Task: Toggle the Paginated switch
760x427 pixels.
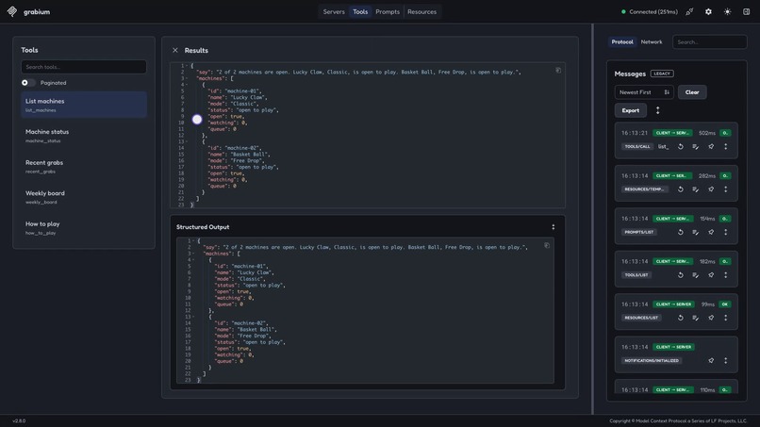Action: [27, 83]
